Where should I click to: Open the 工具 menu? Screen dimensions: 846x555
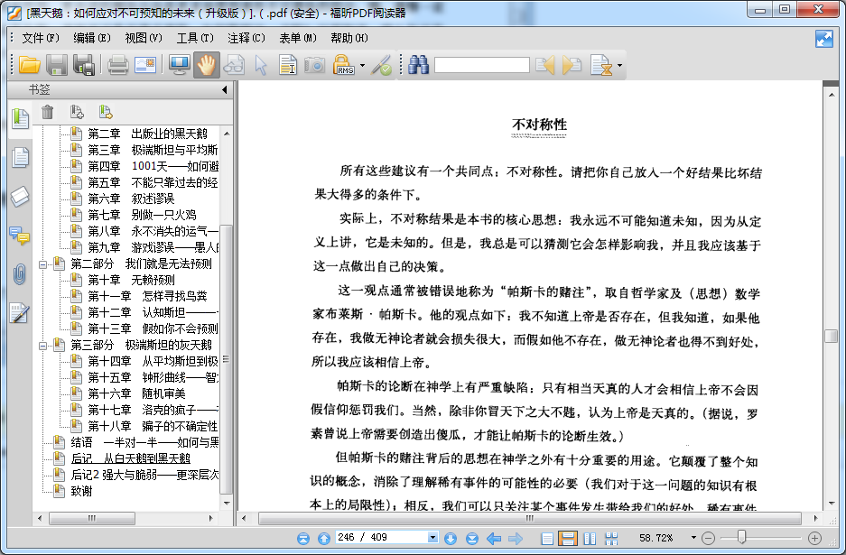[x=195, y=38]
